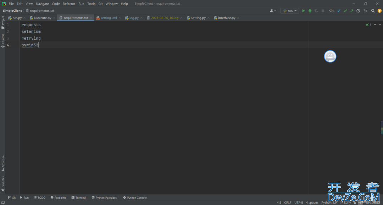
Task: Run with coverage icon in the toolbar
Action: [316, 11]
